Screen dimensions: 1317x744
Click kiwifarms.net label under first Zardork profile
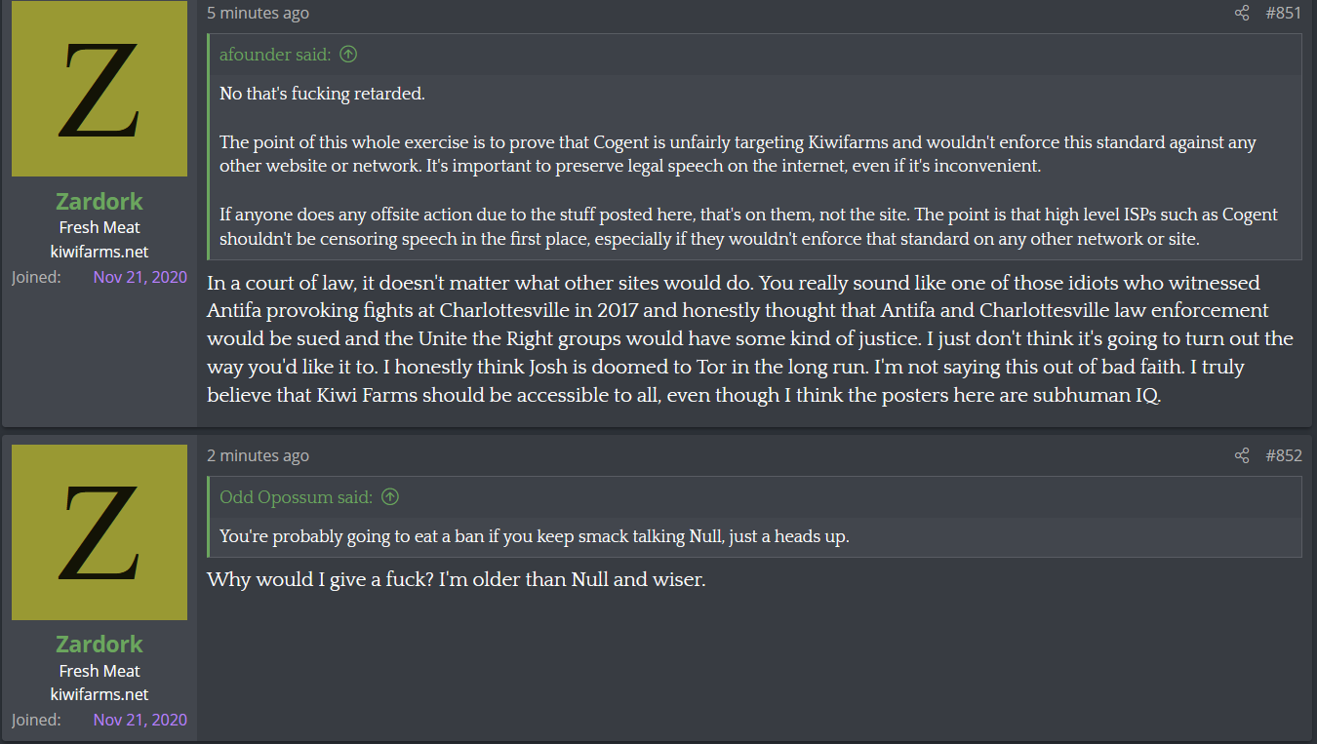pyautogui.click(x=100, y=252)
